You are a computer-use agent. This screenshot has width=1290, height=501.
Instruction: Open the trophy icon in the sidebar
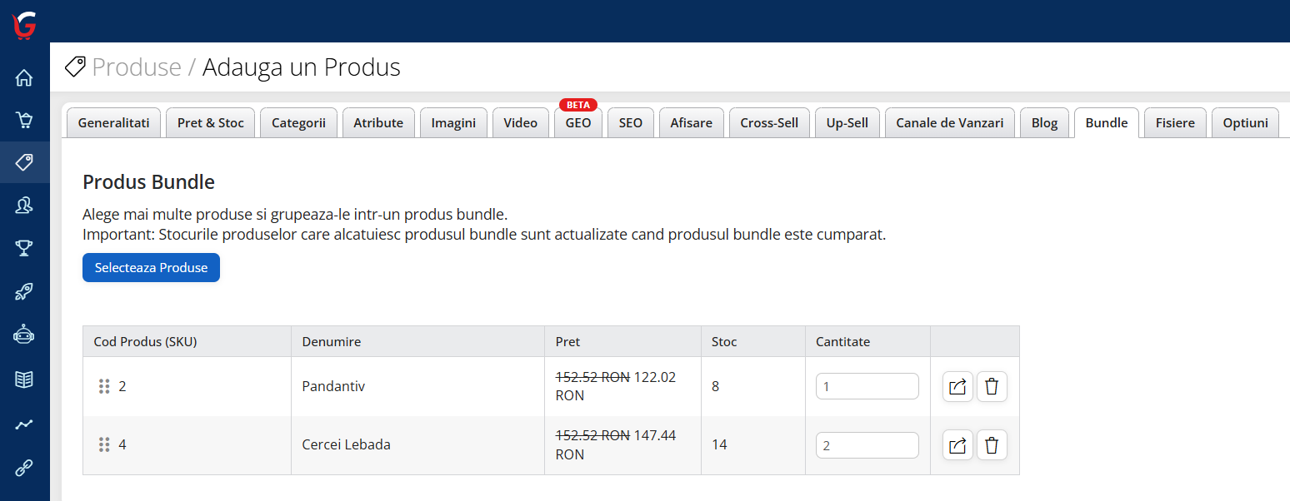tap(24, 247)
